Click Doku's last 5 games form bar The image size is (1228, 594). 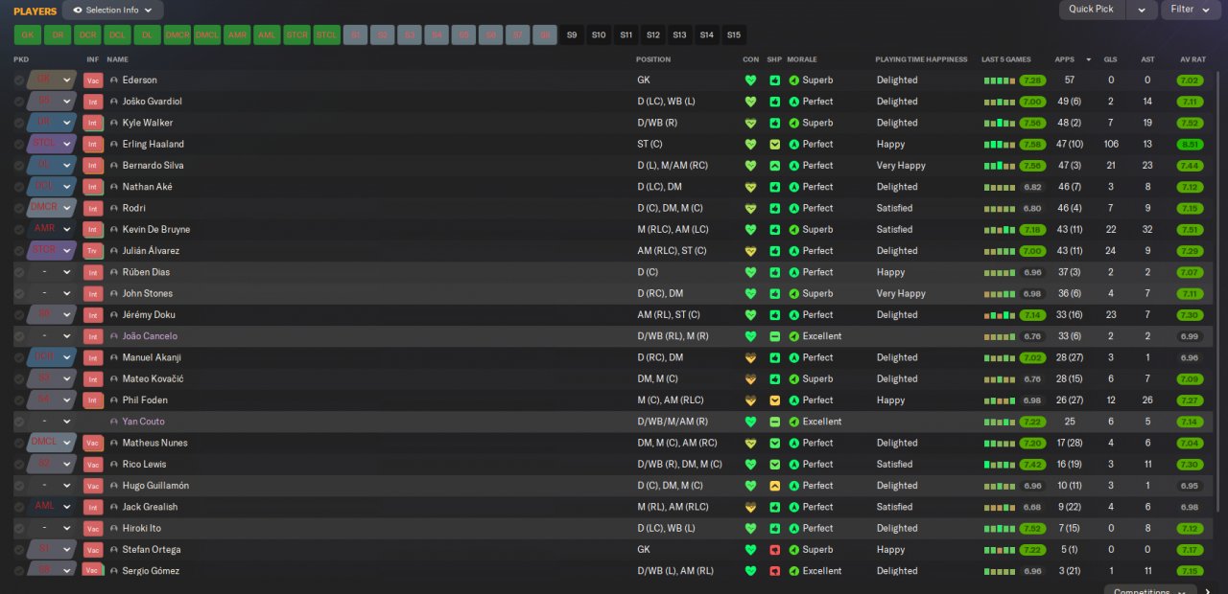point(1000,315)
